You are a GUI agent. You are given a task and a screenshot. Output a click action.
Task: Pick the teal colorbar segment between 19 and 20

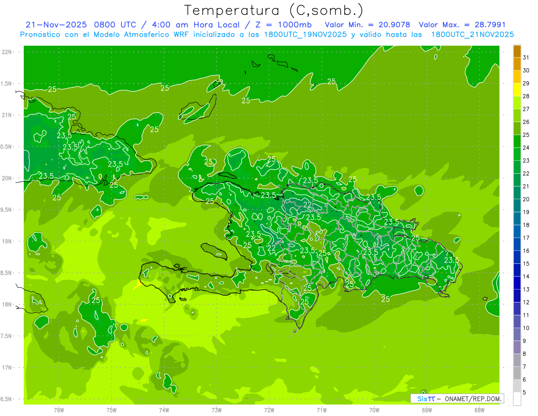coord(517,206)
